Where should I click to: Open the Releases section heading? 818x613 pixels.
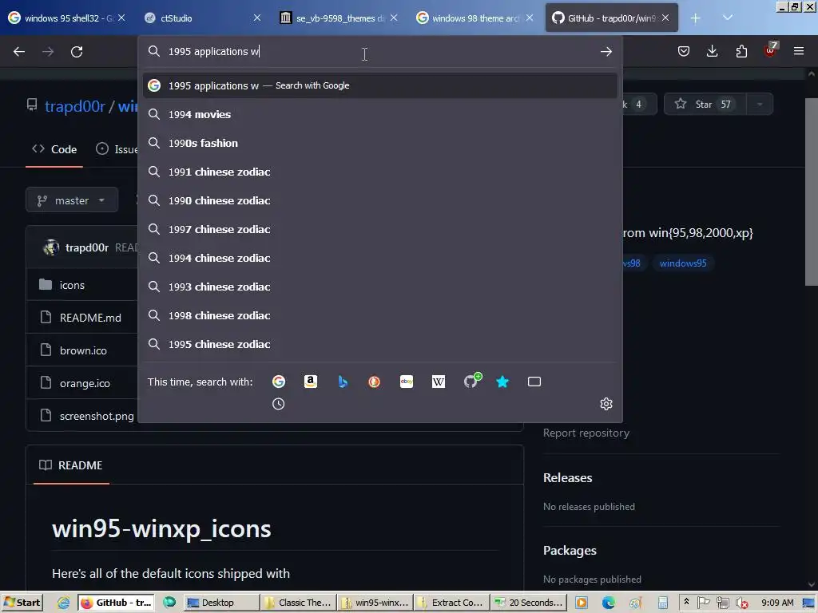coord(568,477)
